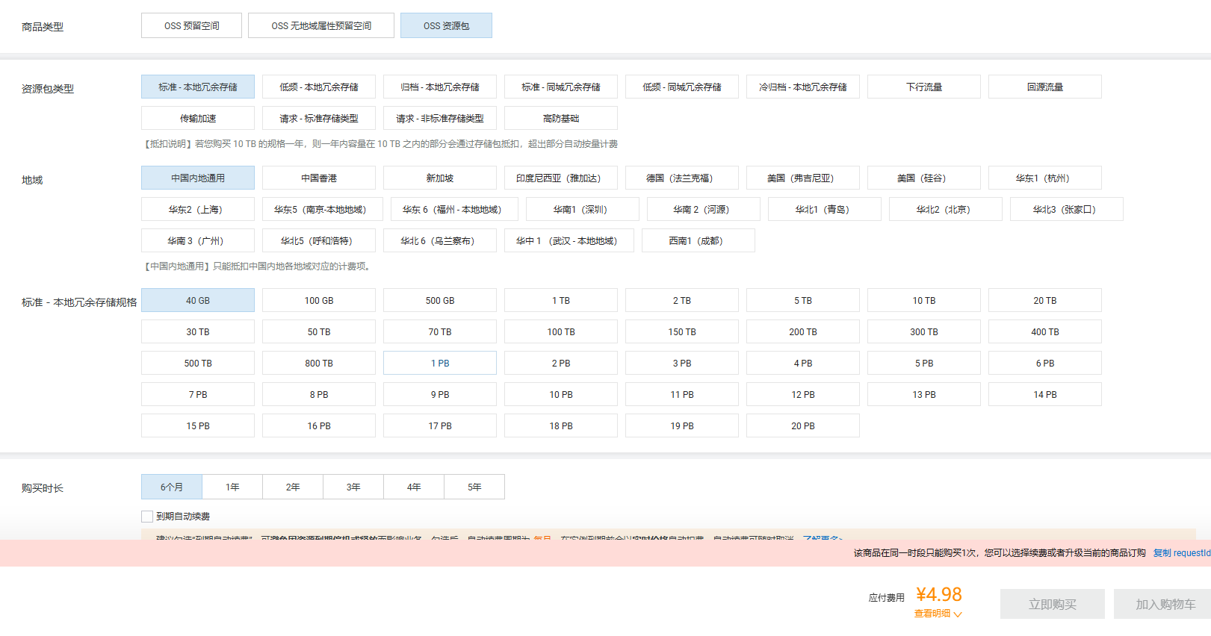Select the 1 PB storage spec
Screen dimensions: 1211x636
coord(440,364)
